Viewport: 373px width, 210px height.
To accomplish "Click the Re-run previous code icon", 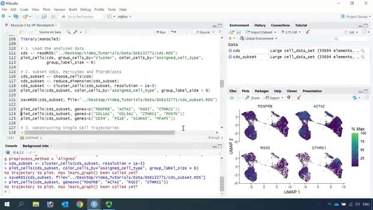I will pyautogui.click(x=174, y=32).
